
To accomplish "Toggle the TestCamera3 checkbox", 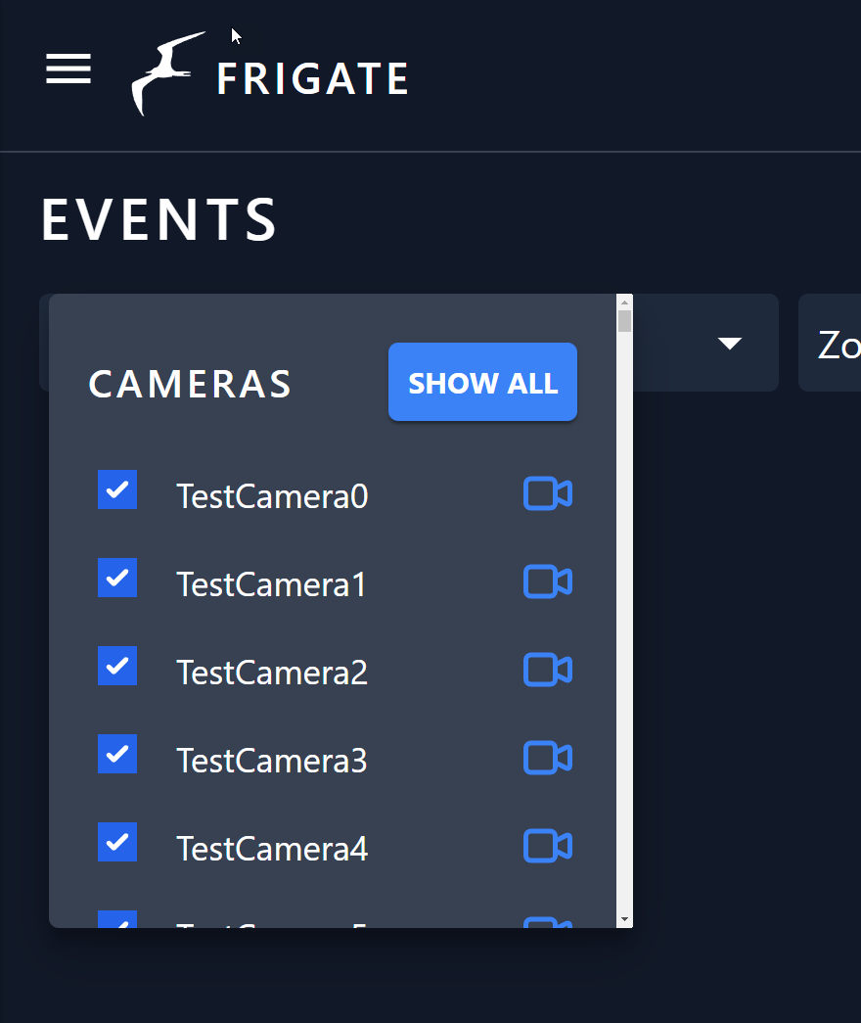I will 117,754.
